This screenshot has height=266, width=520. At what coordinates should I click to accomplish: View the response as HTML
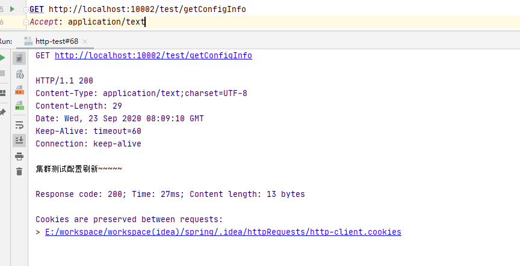click(x=19, y=106)
